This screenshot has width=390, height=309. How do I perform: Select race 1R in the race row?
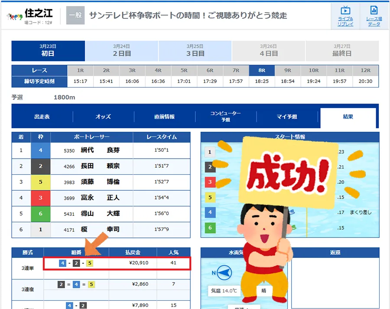[81, 70]
